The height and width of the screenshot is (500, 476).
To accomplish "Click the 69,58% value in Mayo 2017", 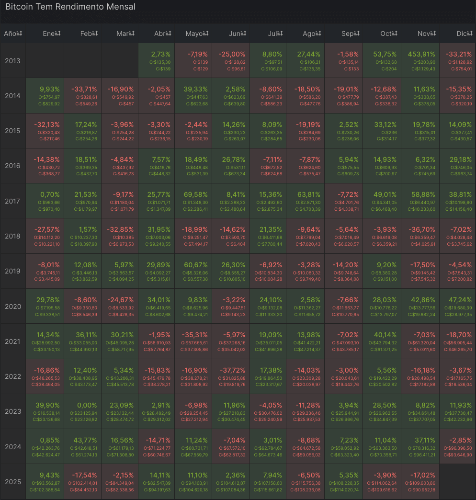I will coord(196,194).
